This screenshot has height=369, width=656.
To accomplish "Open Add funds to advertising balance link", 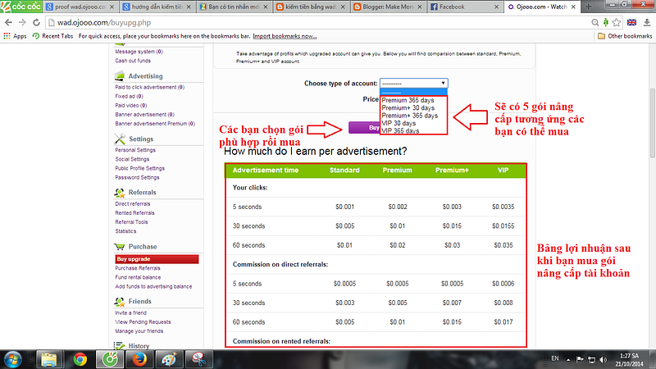I will tap(153, 287).
